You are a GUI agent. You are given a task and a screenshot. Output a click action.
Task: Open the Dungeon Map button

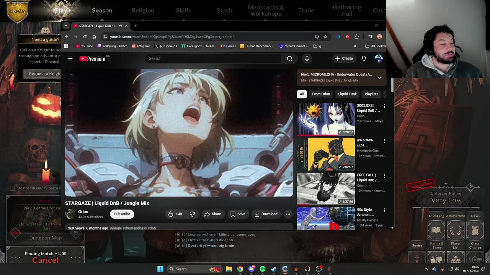coord(46,238)
